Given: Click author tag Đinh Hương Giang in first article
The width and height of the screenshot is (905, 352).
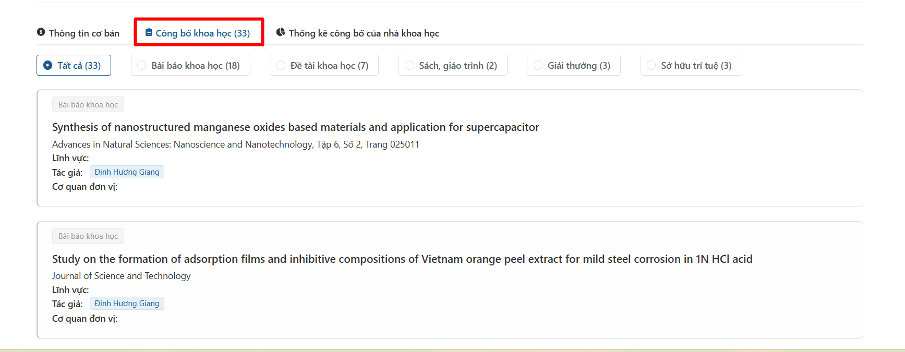Looking at the screenshot, I should point(127,172).
